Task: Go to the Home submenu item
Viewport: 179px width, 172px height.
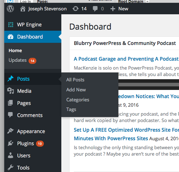Action: coord(15,51)
